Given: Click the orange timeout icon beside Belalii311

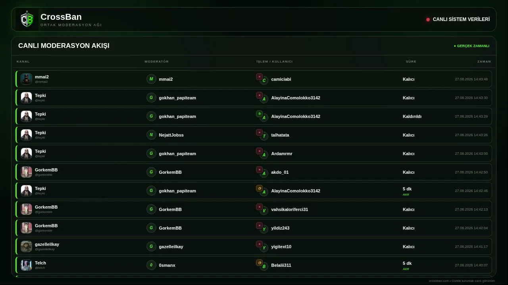Looking at the screenshot, I should pos(259,263).
